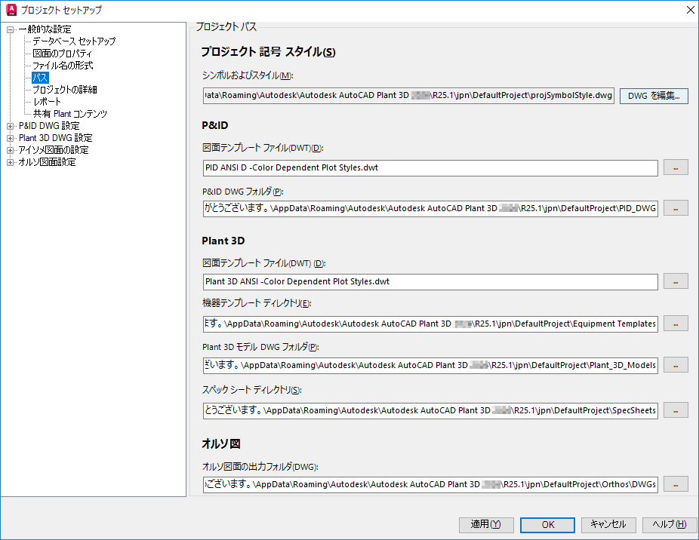Click the 適用 button
The width and height of the screenshot is (699, 540).
point(486,525)
